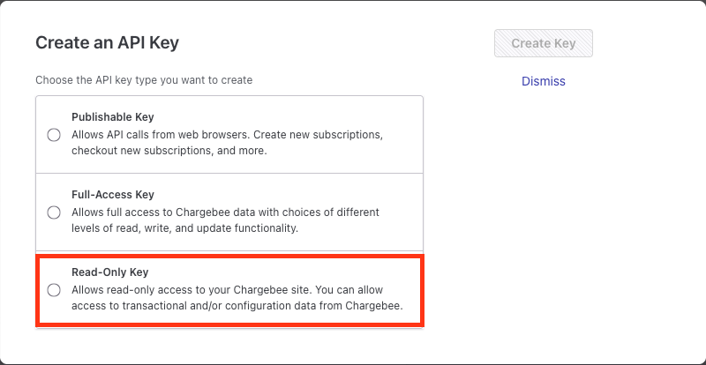Viewport: 706px width, 365px height.
Task: Select the Full-Access Key radio button
Action: (54, 212)
